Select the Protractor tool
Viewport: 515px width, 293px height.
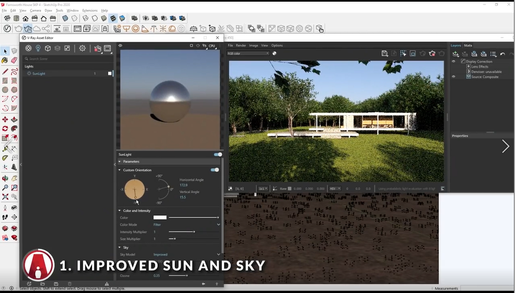tap(5, 158)
